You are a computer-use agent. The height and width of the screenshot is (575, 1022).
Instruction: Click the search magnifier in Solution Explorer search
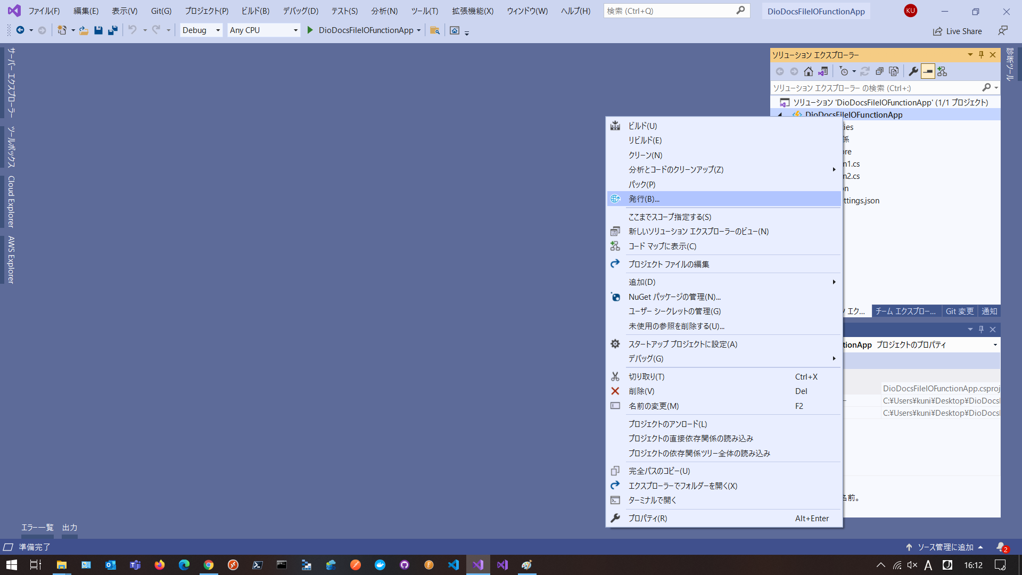point(986,87)
